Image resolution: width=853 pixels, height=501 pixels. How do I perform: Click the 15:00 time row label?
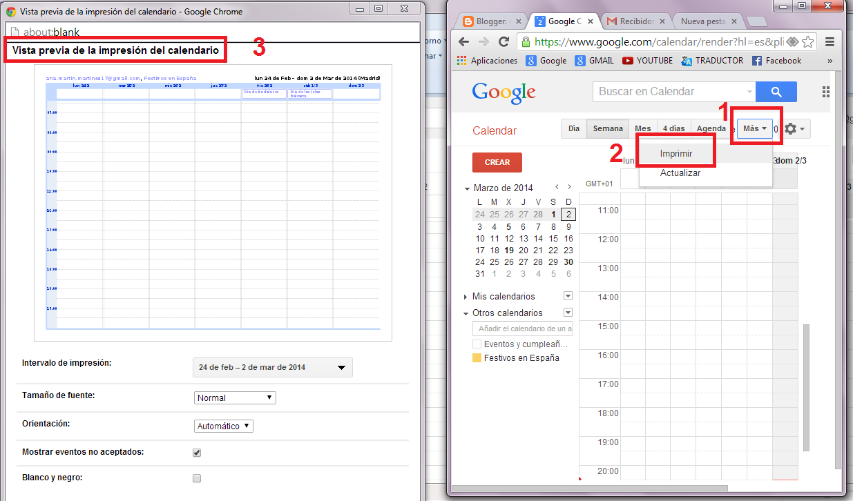(608, 326)
